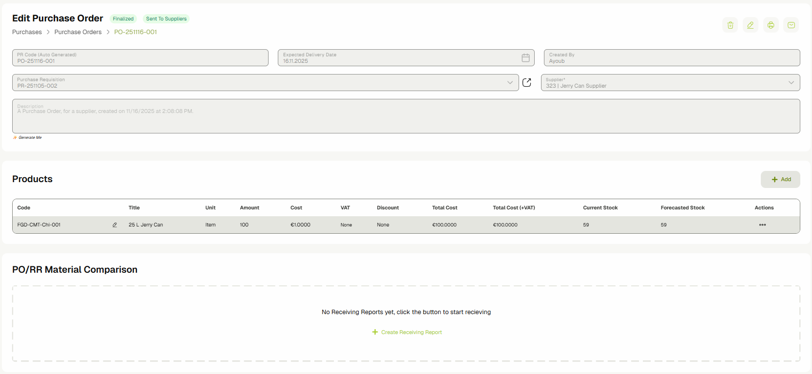The width and height of the screenshot is (812, 374).
Task: Click the print icon in header
Action: click(x=771, y=25)
